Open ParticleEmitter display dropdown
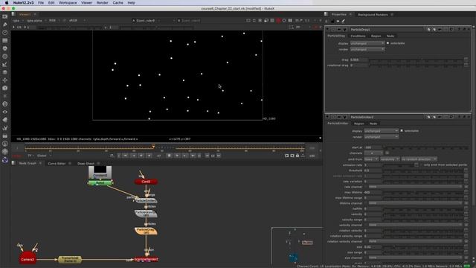Screen dimensions: 476x268 (x=382, y=131)
